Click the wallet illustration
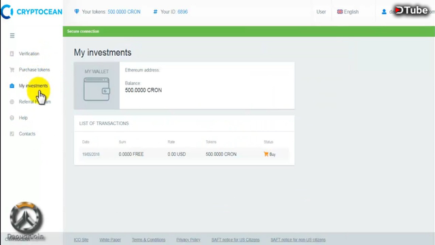This screenshot has height=245, width=435. click(x=97, y=89)
